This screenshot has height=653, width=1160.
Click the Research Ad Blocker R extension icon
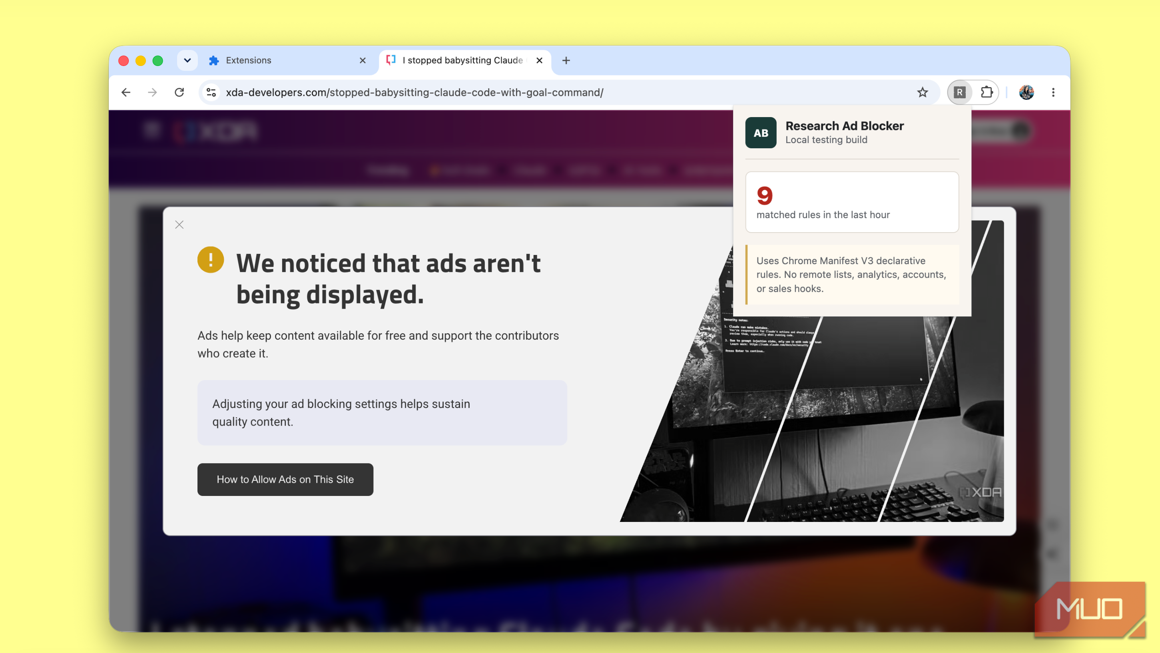click(x=960, y=92)
